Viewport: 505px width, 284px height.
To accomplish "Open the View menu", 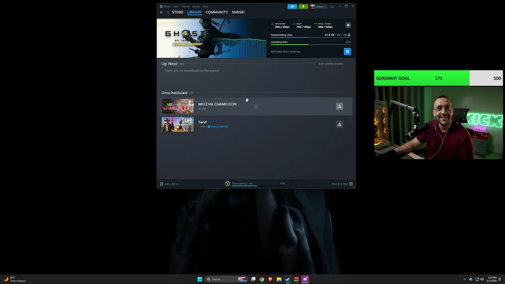I will (176, 6).
